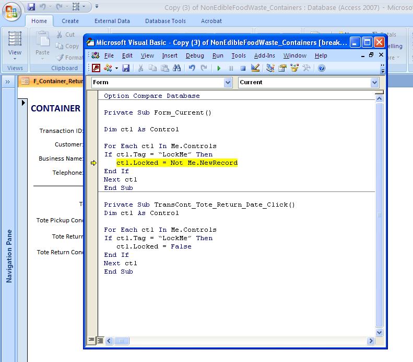
Task: Click the blue Help question mark icon
Action: pos(321,69)
